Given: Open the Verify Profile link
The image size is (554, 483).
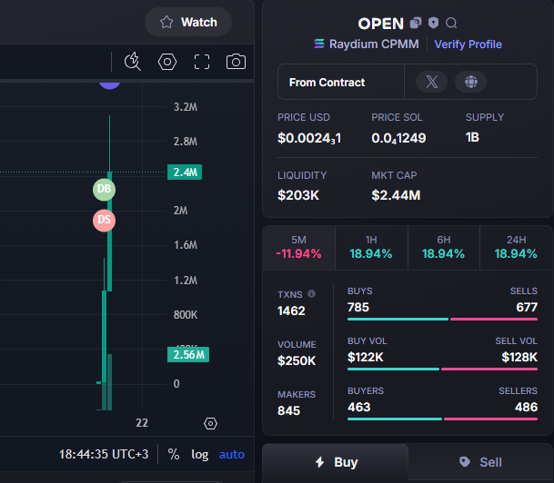Looking at the screenshot, I should click(x=468, y=44).
